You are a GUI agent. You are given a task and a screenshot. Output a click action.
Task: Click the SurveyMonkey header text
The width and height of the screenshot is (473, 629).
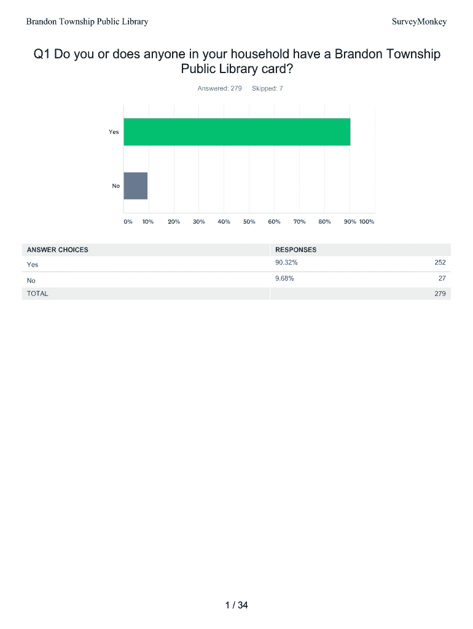(x=419, y=22)
